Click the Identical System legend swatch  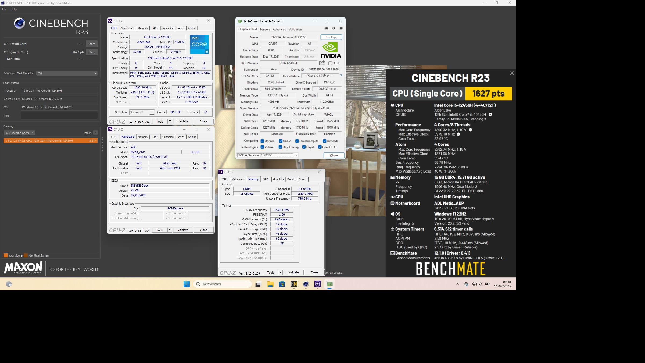coord(26,255)
